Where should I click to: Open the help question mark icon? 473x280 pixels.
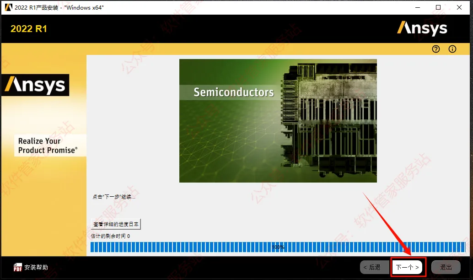tap(435, 49)
